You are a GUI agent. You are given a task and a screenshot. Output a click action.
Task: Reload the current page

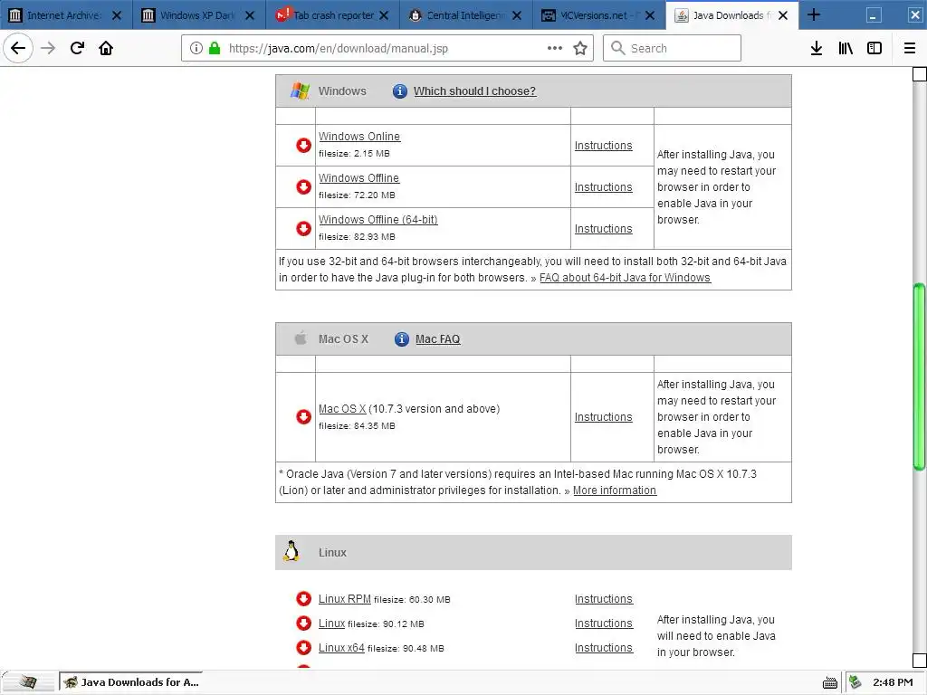77,48
